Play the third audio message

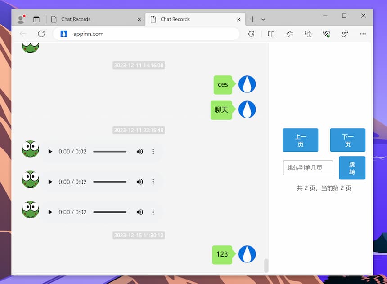coord(50,212)
